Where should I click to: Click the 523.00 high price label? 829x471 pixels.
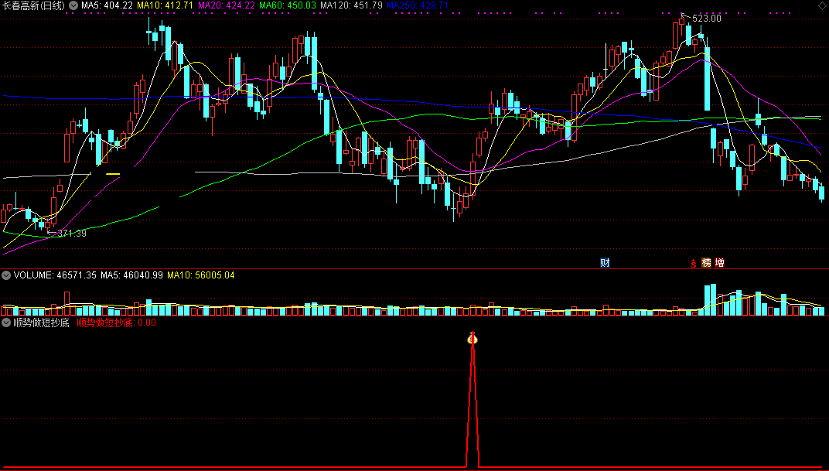[x=706, y=19]
